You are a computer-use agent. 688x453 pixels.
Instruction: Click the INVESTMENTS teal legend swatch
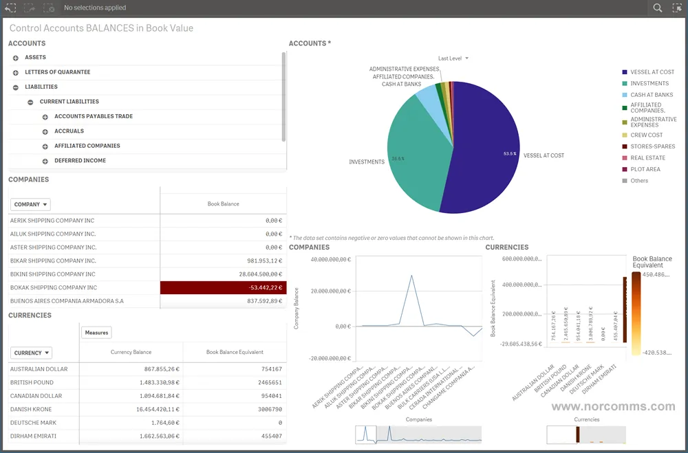[623, 83]
